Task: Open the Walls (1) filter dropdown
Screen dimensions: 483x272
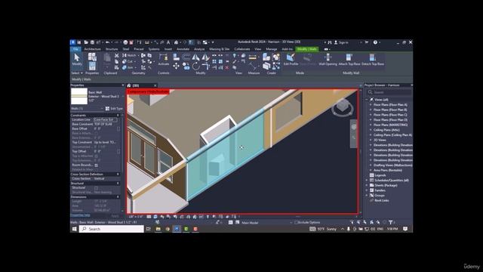Action: tap(88, 109)
